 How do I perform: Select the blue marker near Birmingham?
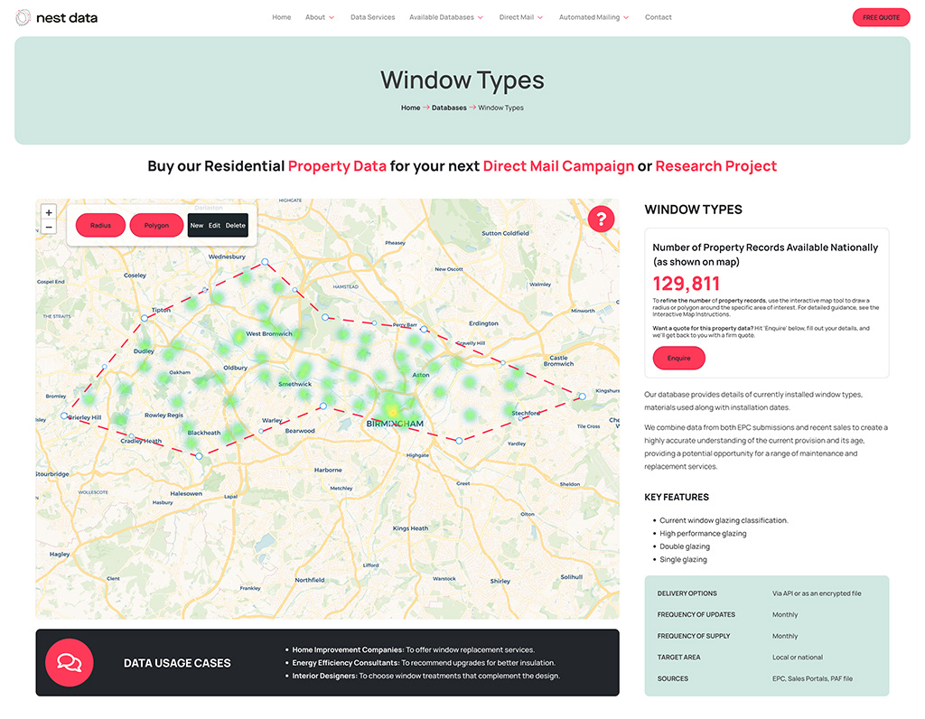point(459,440)
